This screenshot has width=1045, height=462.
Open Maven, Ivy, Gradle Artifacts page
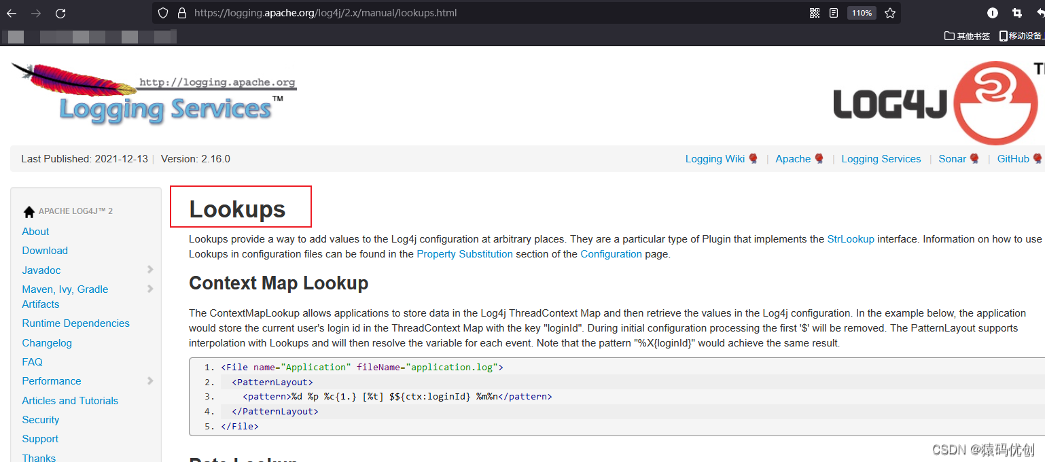pyautogui.click(x=65, y=297)
